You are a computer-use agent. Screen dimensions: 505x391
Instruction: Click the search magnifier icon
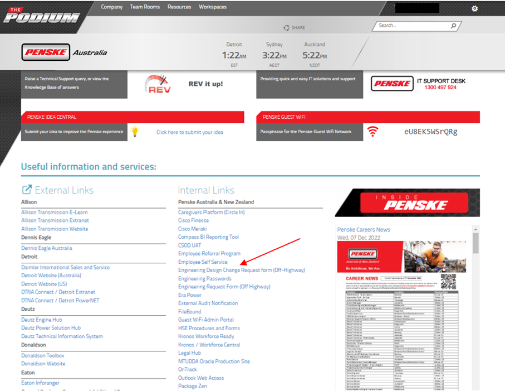tap(453, 26)
